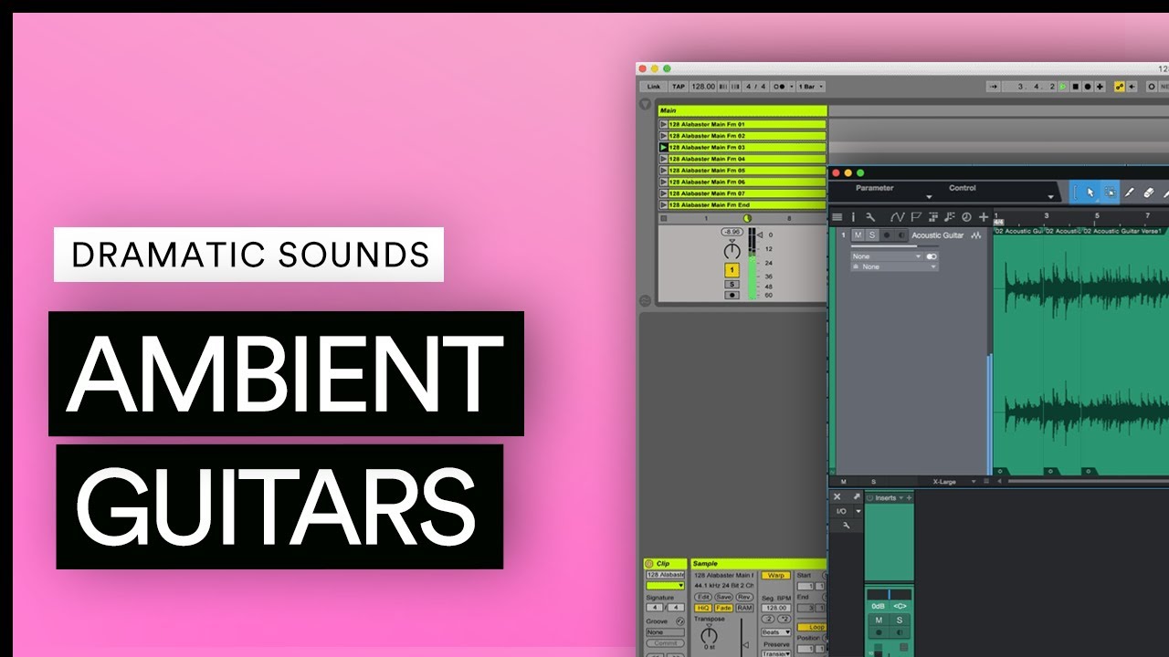Toggle the metronome in Ableton toolbar
The height and width of the screenshot is (657, 1169).
[x=782, y=87]
